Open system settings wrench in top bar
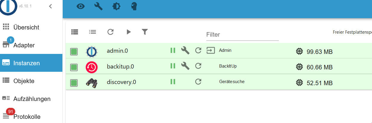The height and width of the screenshot is (123, 372). pyautogui.click(x=99, y=6)
